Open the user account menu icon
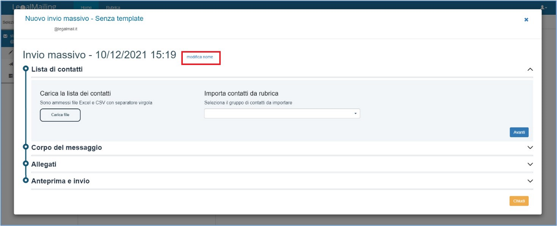Screen dimensions: 557x226 (x=544, y=7)
